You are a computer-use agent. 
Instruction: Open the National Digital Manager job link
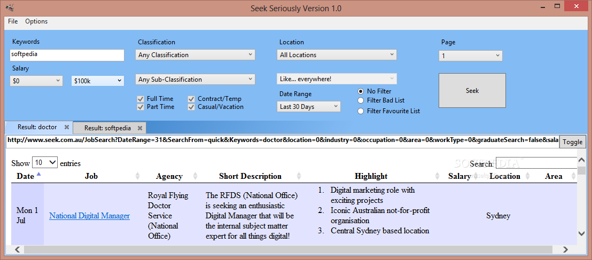pyautogui.click(x=89, y=216)
